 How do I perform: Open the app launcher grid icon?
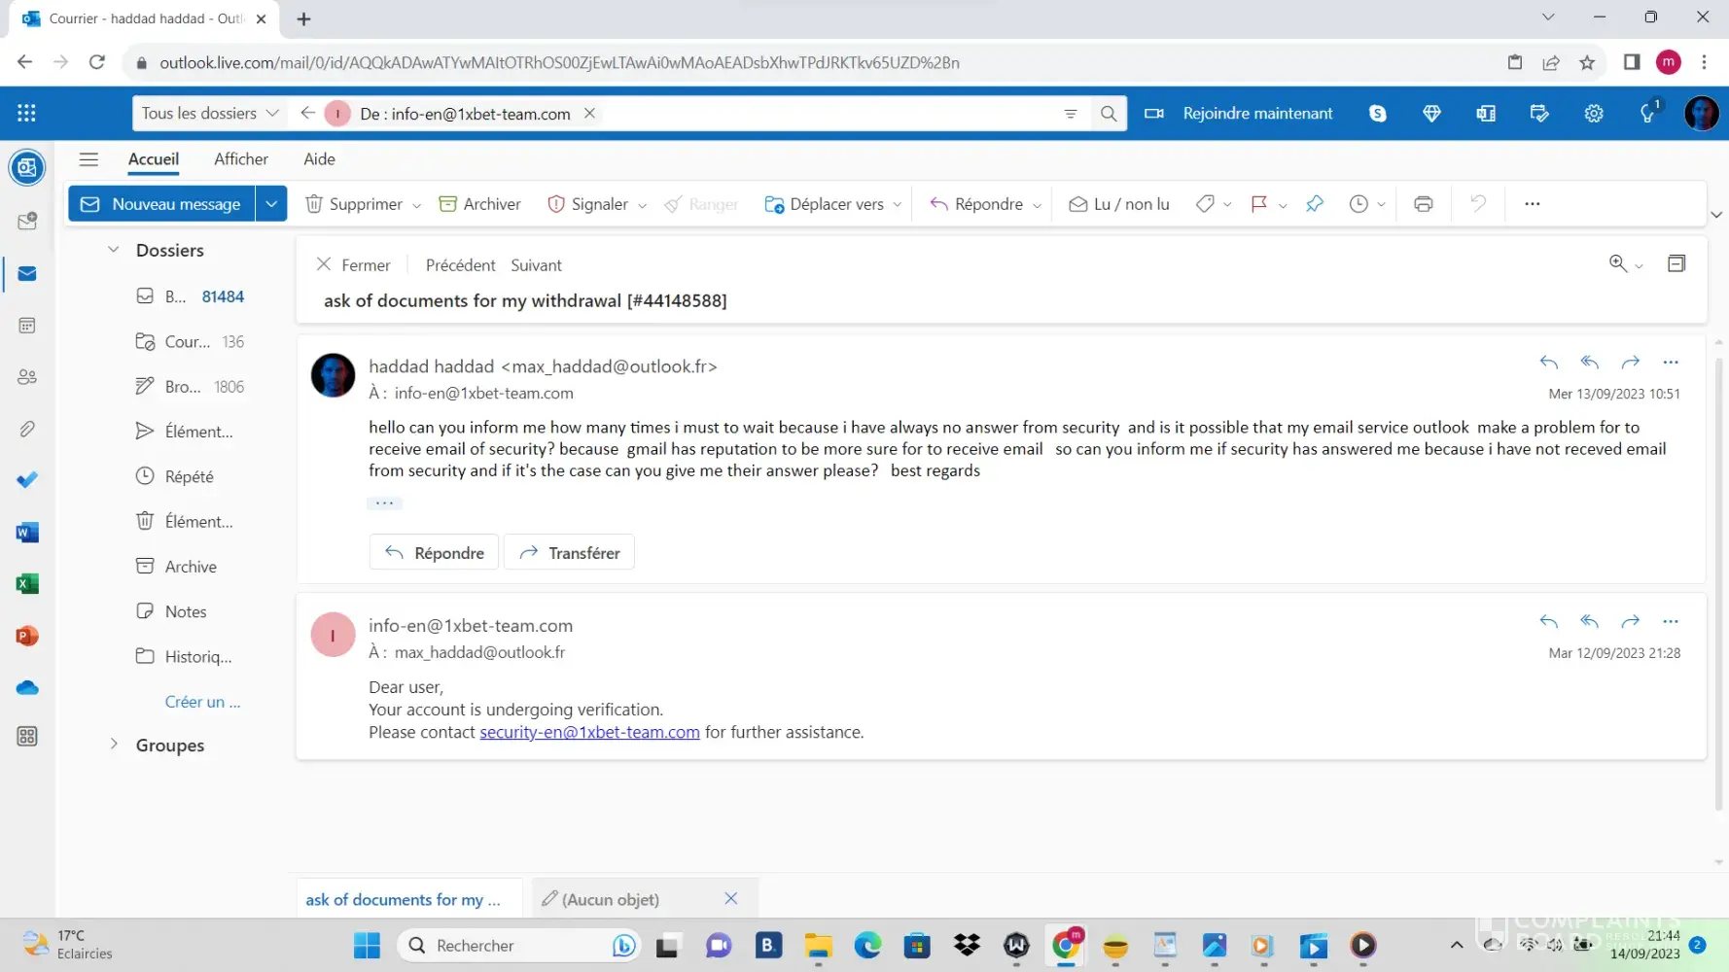pyautogui.click(x=26, y=114)
